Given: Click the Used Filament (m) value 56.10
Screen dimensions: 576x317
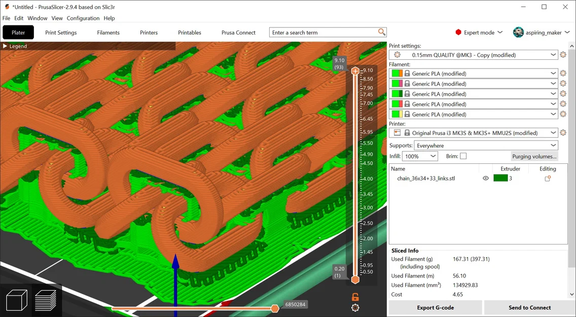Looking at the screenshot, I should click(x=459, y=276).
